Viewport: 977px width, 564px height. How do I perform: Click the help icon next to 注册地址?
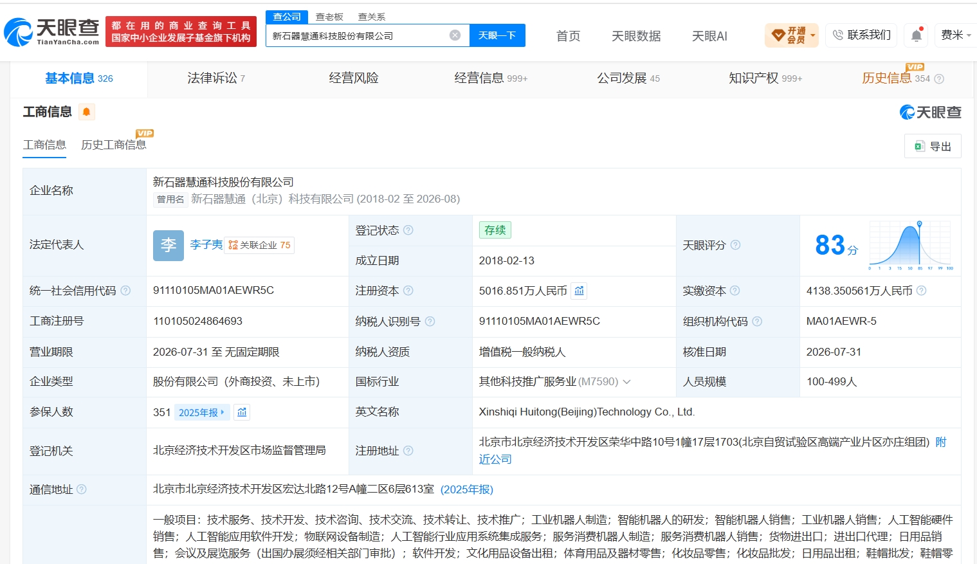click(x=408, y=451)
